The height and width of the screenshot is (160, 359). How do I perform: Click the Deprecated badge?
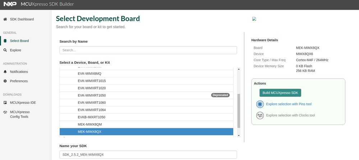(x=220, y=95)
